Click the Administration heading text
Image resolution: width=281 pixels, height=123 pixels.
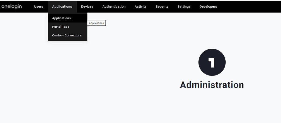coord(212,85)
